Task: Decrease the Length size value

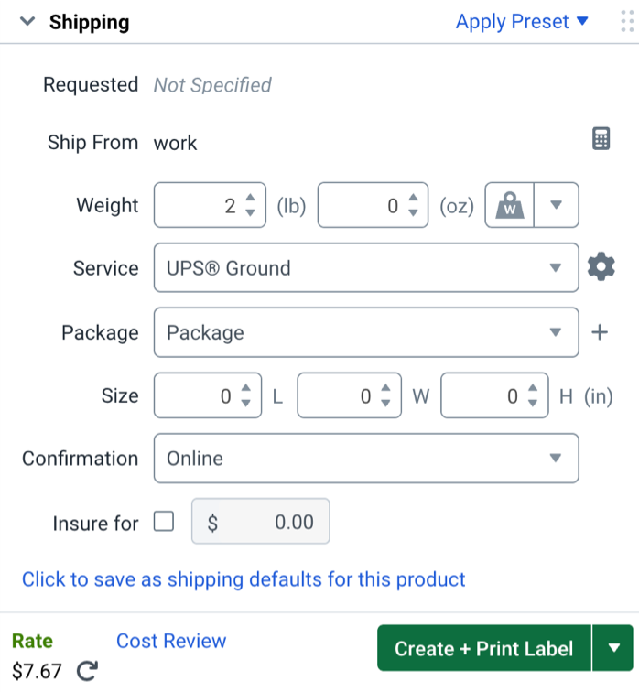Action: click(245, 403)
